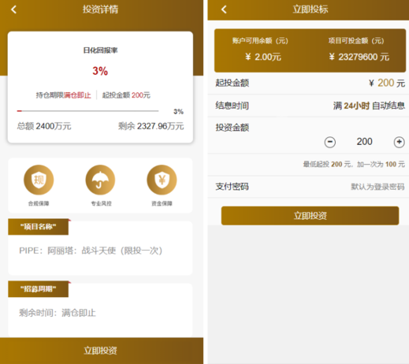Go back from the 立即投标 page
This screenshot has height=364, width=409.
pos(224,9)
